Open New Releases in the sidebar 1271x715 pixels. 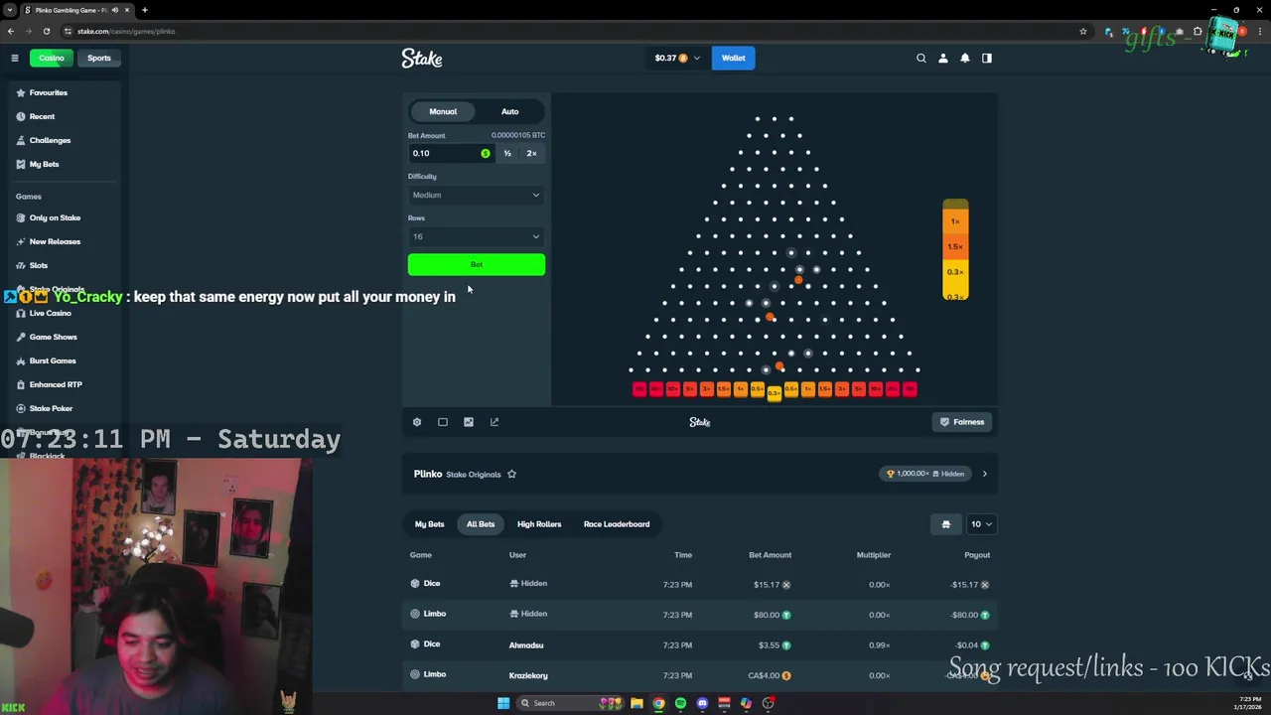[55, 241]
